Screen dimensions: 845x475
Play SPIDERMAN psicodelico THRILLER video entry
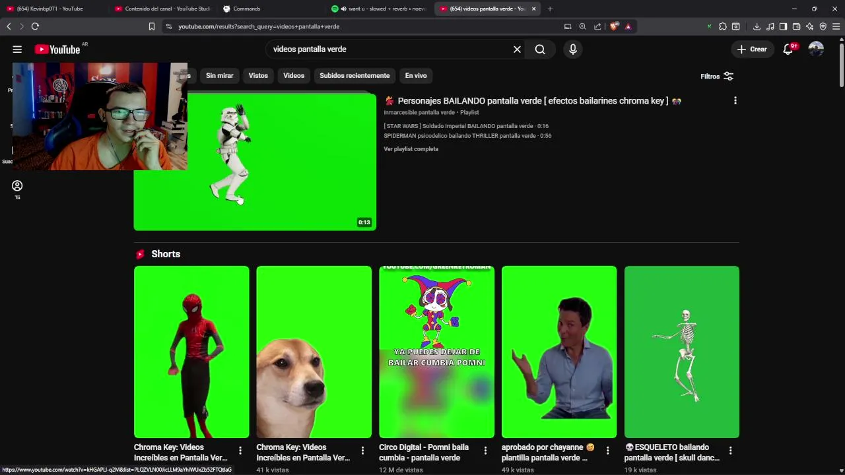coord(467,136)
